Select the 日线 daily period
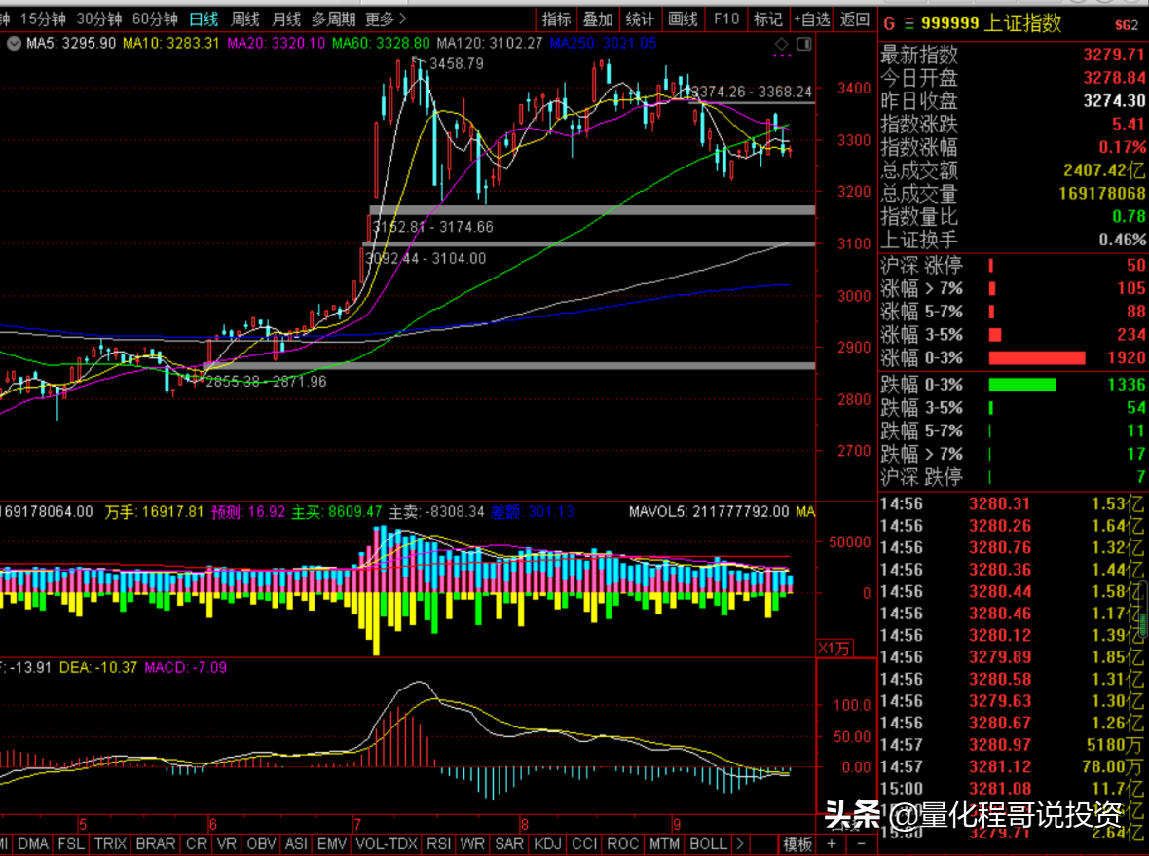 coord(204,19)
